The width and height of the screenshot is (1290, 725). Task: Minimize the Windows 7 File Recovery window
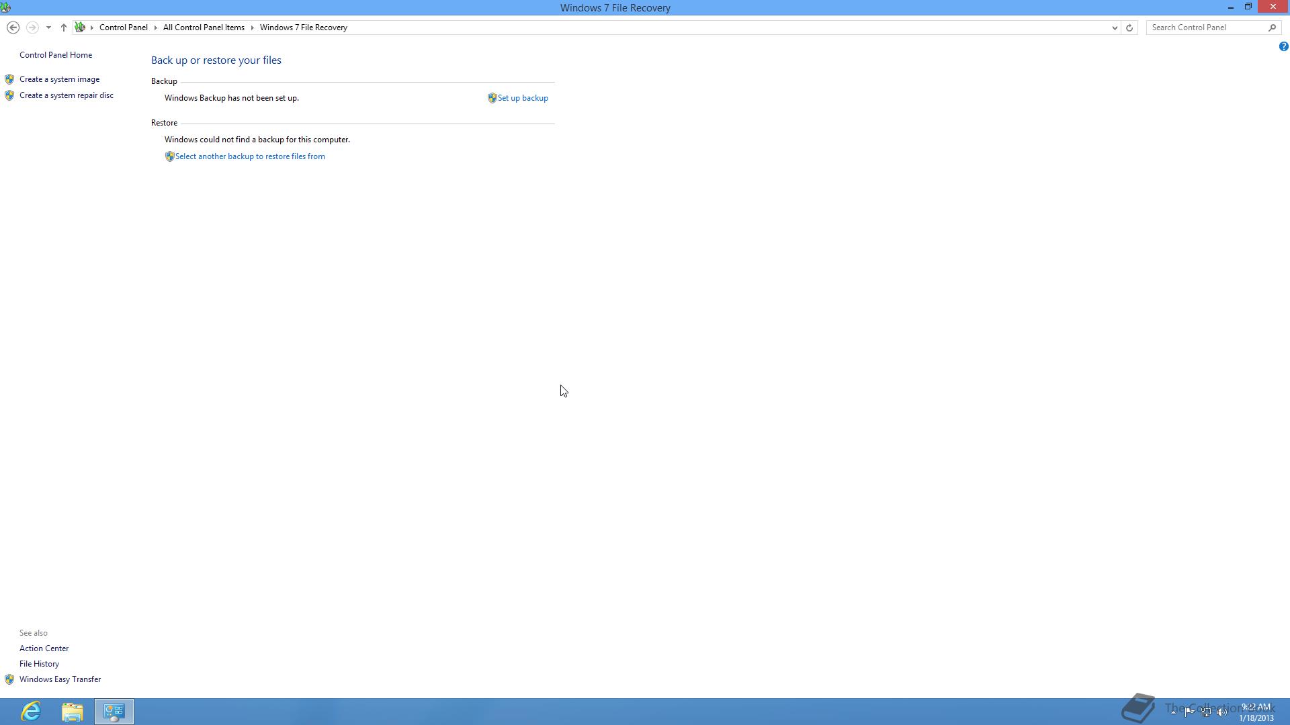(x=1231, y=7)
